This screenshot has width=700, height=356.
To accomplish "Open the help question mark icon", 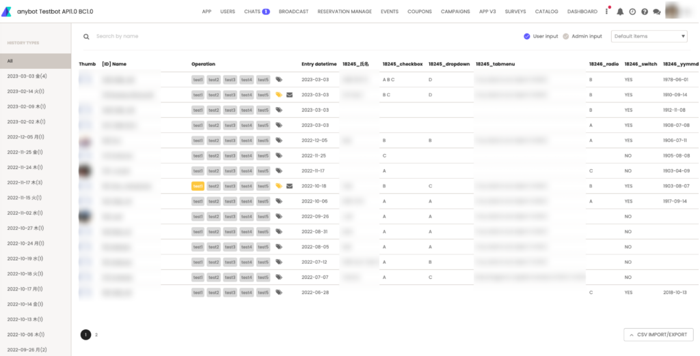I will pyautogui.click(x=645, y=12).
